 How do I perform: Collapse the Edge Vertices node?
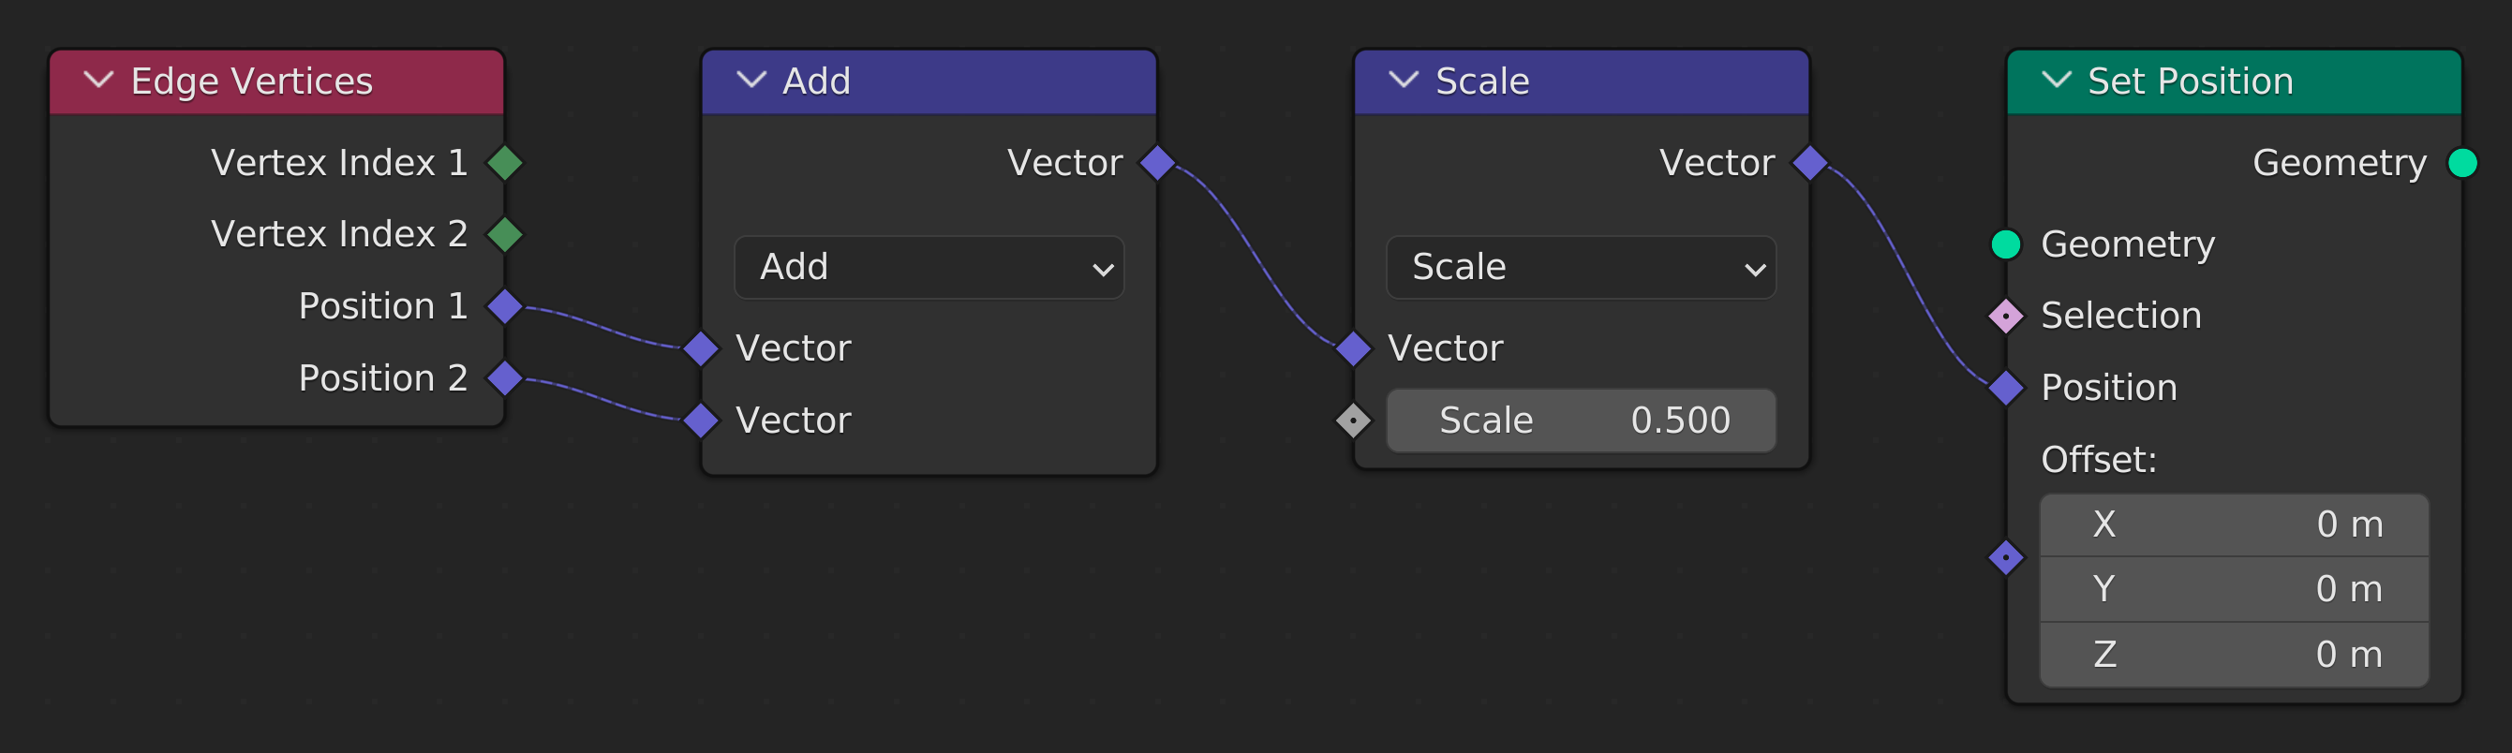tap(98, 81)
